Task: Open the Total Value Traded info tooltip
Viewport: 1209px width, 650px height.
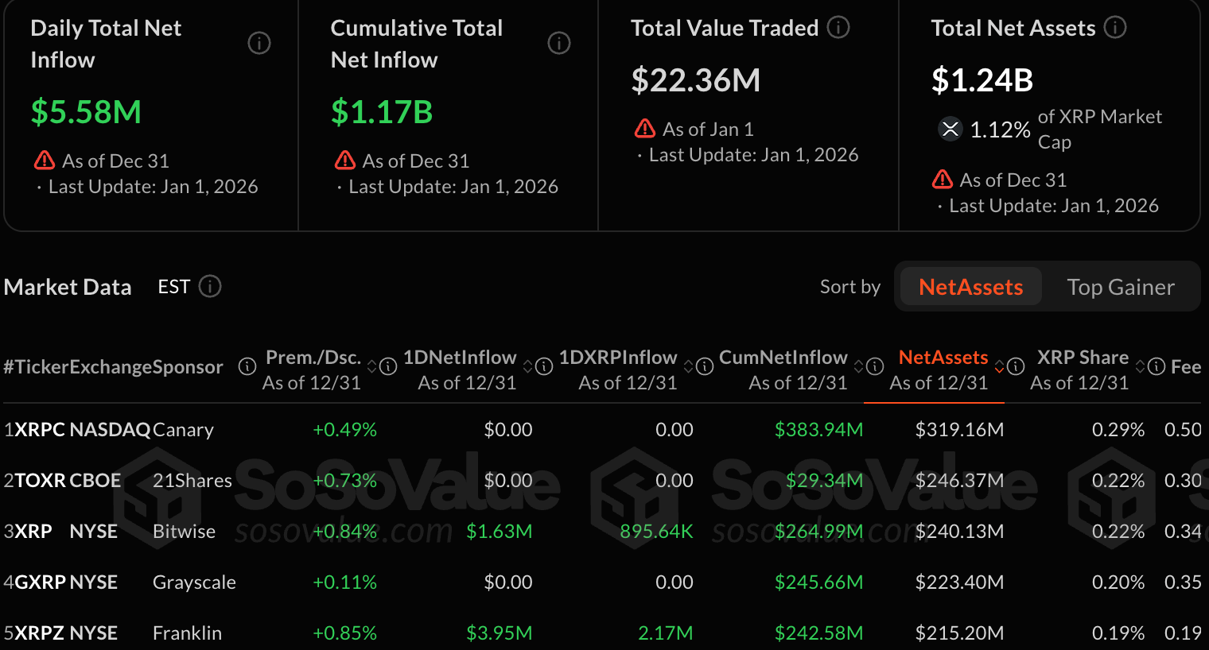Action: [838, 28]
